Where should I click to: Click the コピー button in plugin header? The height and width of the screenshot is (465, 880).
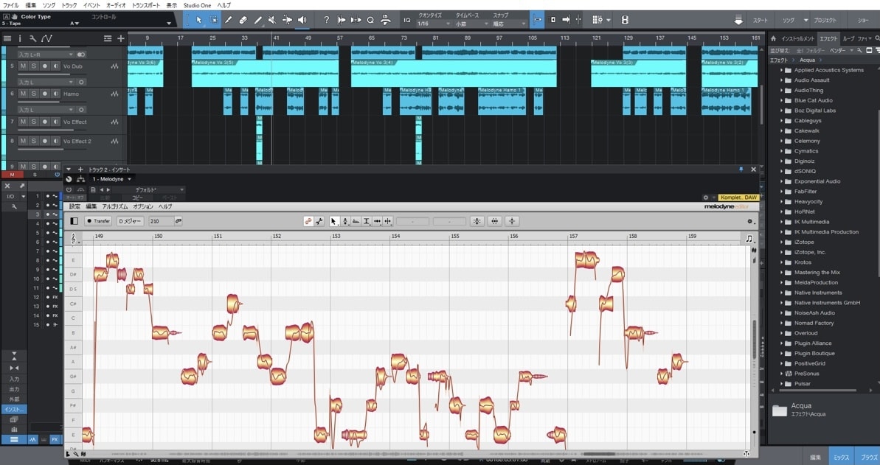[x=137, y=197]
